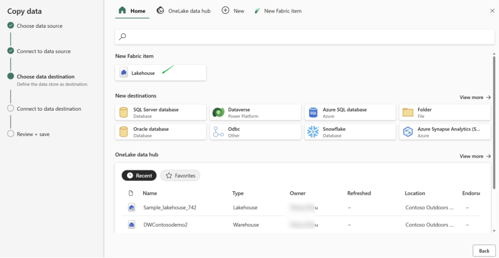499x258 pixels.
Task: Click the DWContosodemo2 warehouse icon
Action: coord(132,225)
